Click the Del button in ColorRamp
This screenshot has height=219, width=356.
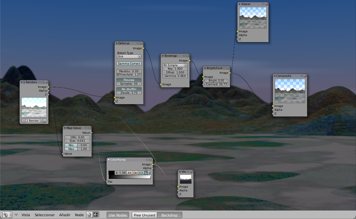coord(135,173)
